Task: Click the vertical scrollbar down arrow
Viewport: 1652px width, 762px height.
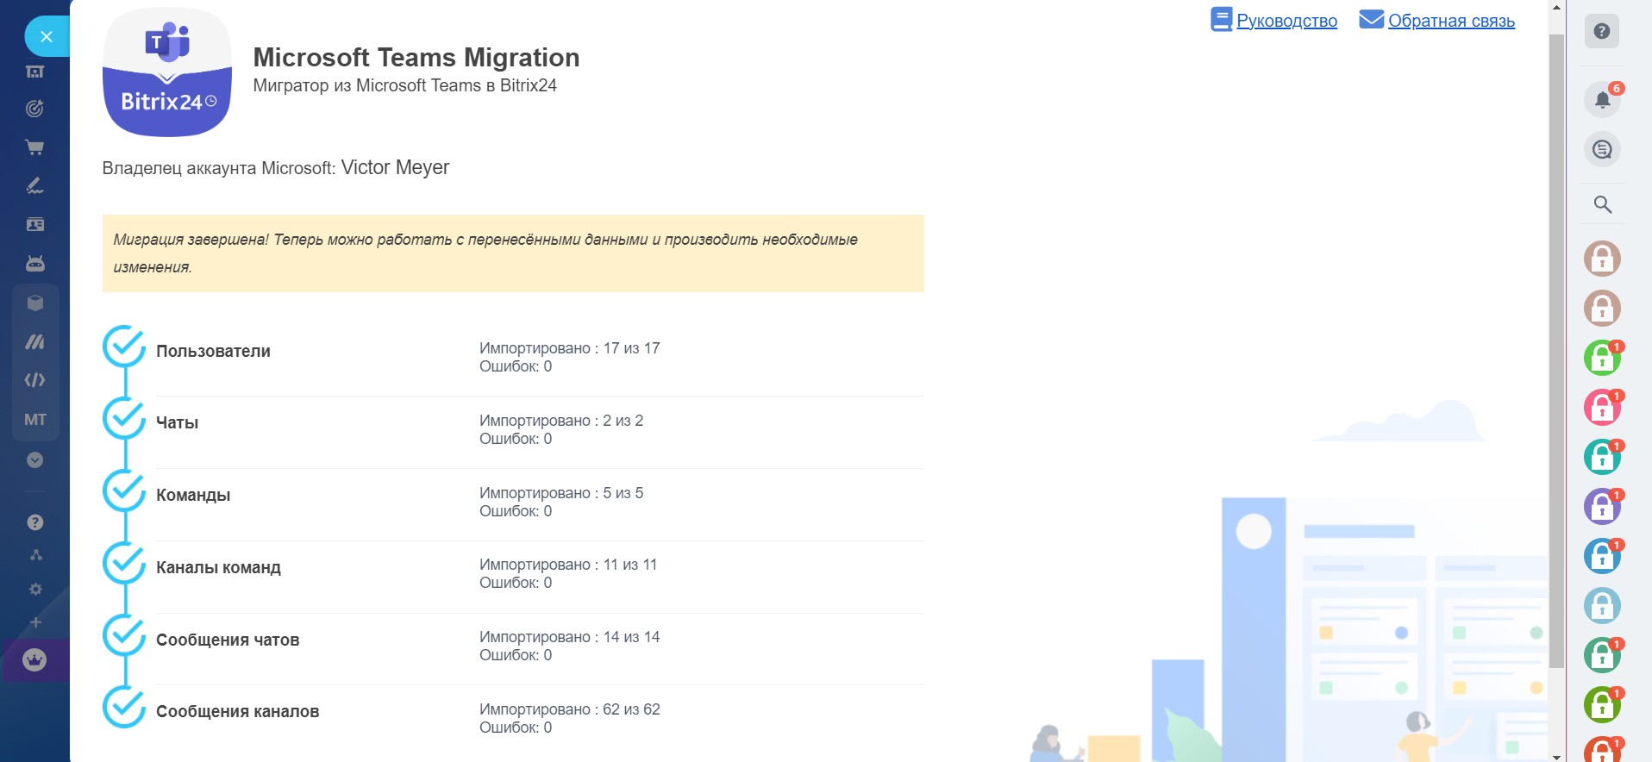Action: tap(1556, 756)
